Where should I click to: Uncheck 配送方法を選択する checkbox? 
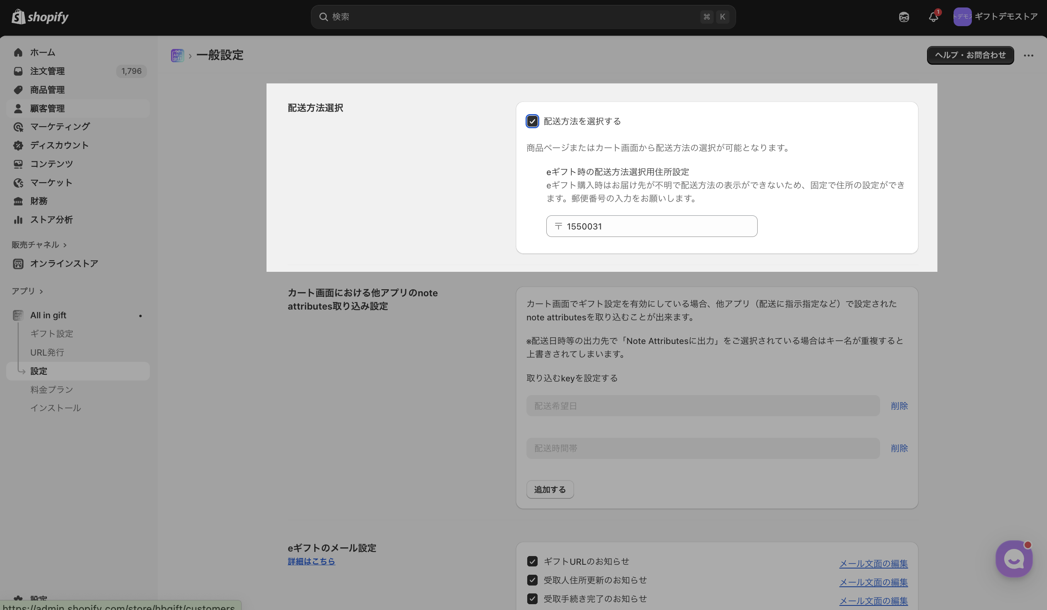click(x=532, y=121)
